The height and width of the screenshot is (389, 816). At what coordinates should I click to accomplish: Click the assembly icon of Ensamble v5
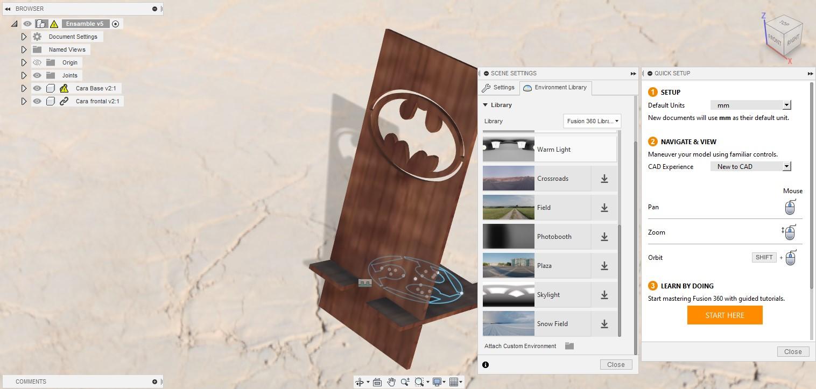[41, 24]
